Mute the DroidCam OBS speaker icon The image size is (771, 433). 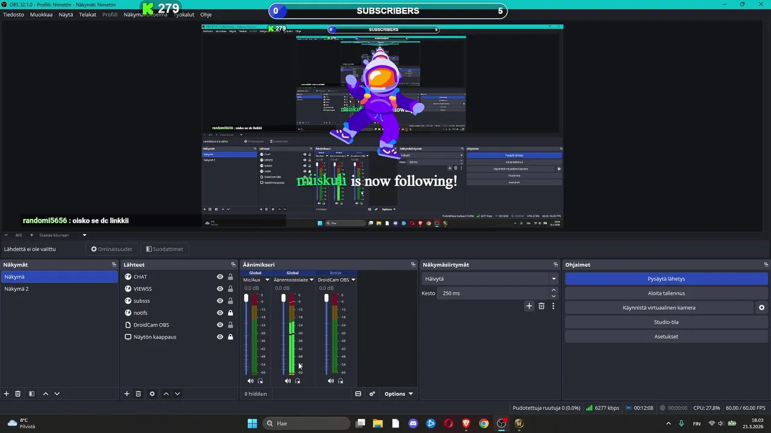click(331, 381)
